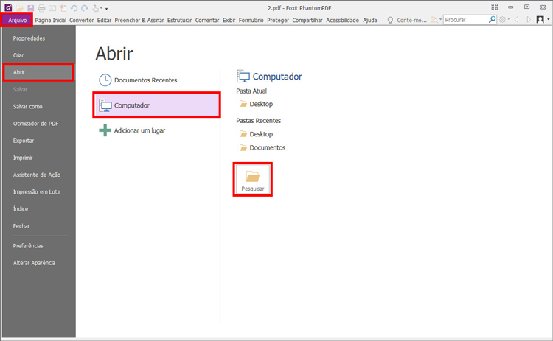Select Computador in the places list
553x341 pixels.
click(x=156, y=105)
